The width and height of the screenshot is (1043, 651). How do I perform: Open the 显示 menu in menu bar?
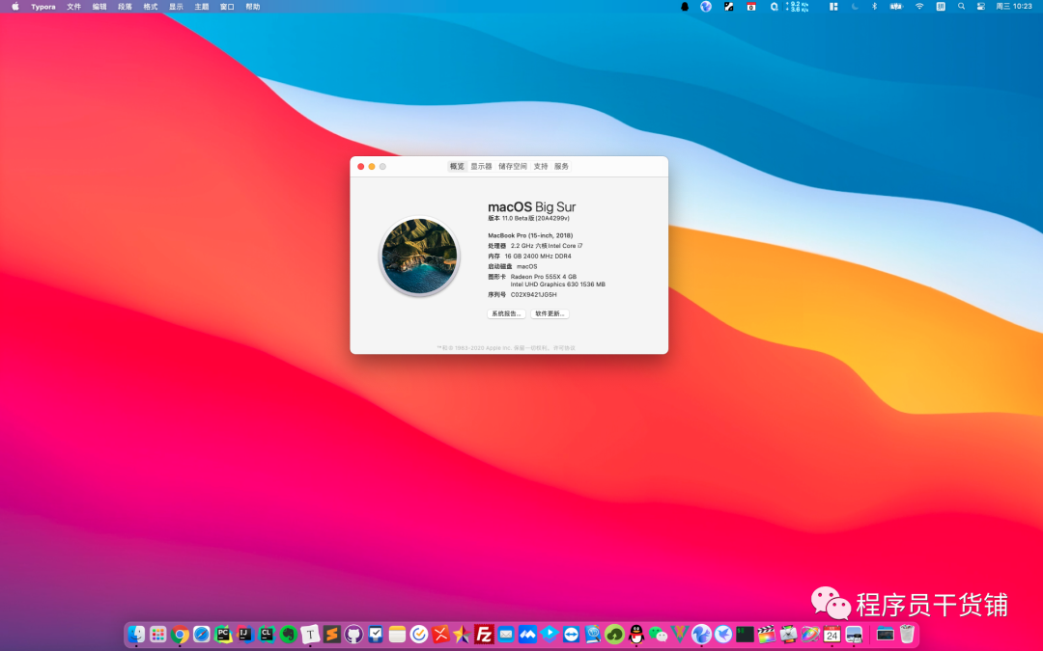pyautogui.click(x=176, y=7)
